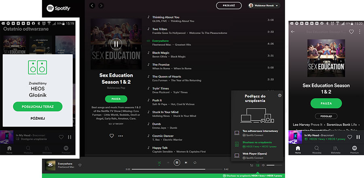364x178 pixels.
Task: Tap green PAUZA button on right phone
Action: tap(326, 103)
